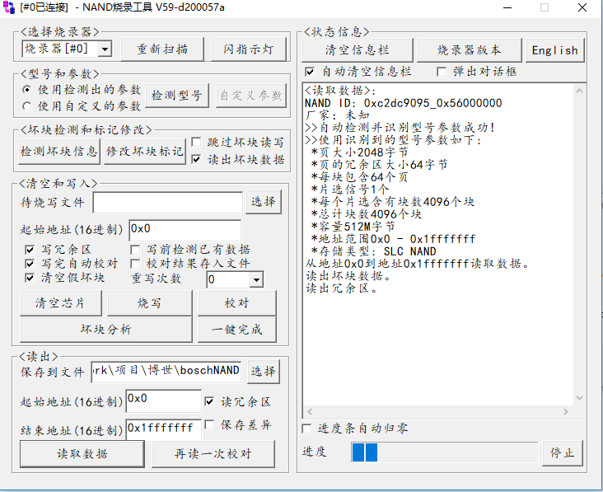
Task: Click the 清空芯片 erase chip button
Action: click(60, 302)
